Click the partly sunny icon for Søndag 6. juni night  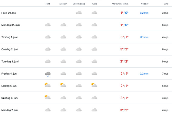[x=48, y=97]
